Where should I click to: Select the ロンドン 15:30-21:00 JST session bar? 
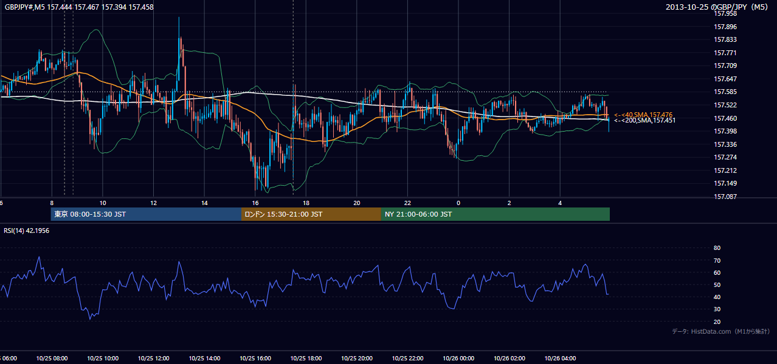click(x=311, y=214)
